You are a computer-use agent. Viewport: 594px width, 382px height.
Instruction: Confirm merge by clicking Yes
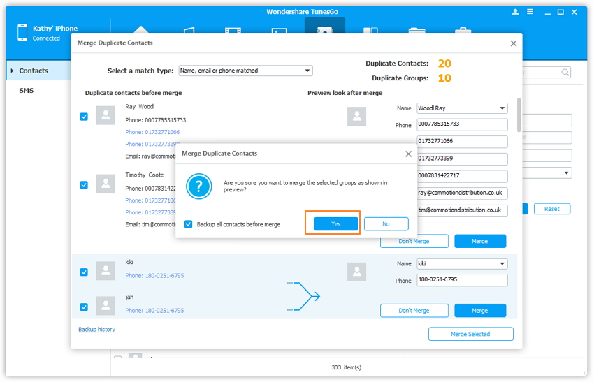tap(335, 223)
